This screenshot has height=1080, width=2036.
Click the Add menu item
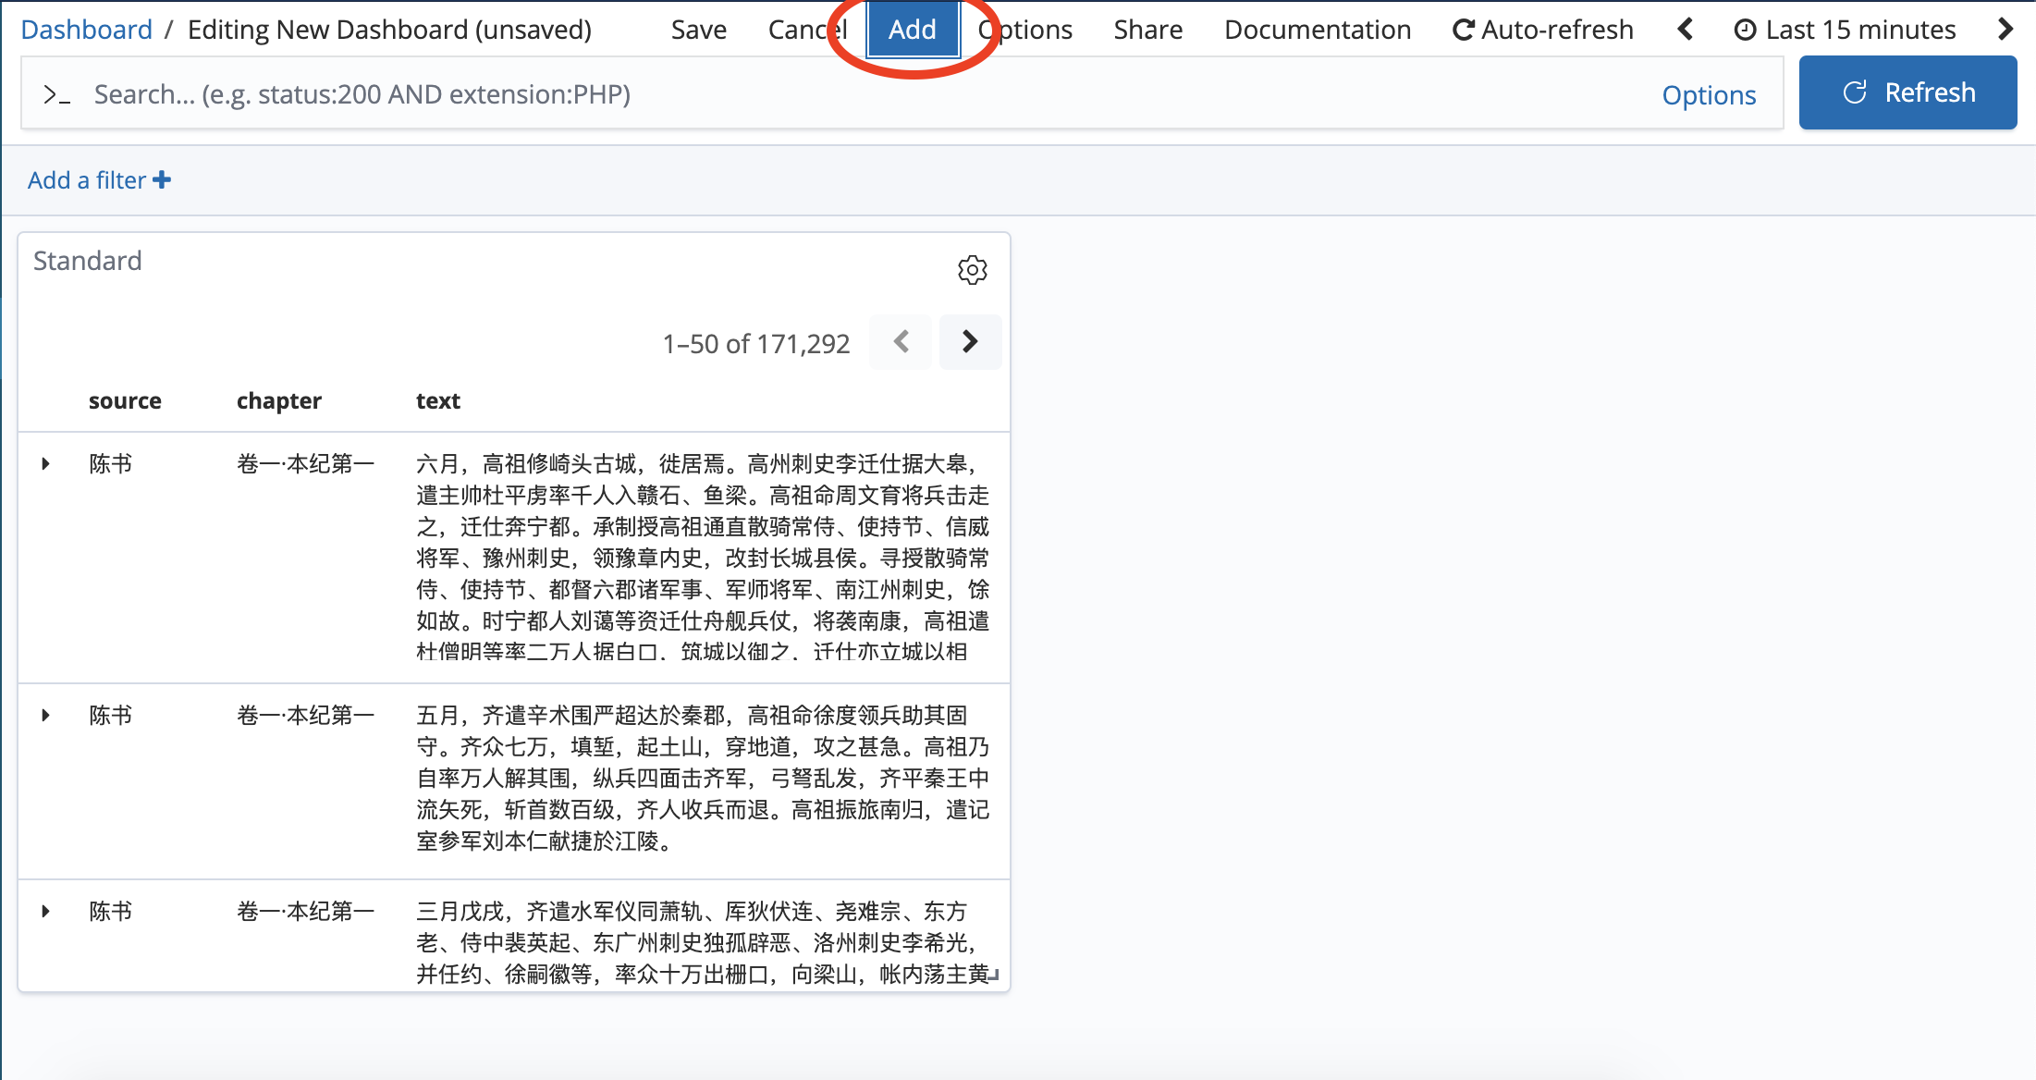[912, 30]
